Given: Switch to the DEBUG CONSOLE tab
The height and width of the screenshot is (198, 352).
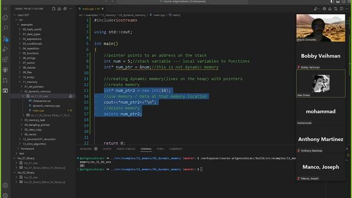Looking at the screenshot, I should (x=126, y=149).
